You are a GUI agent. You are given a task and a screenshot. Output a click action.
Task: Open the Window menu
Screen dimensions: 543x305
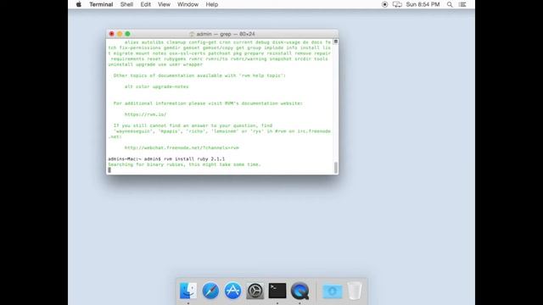[x=188, y=4]
